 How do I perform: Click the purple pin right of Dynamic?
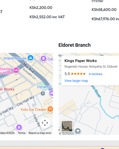(51, 93)
